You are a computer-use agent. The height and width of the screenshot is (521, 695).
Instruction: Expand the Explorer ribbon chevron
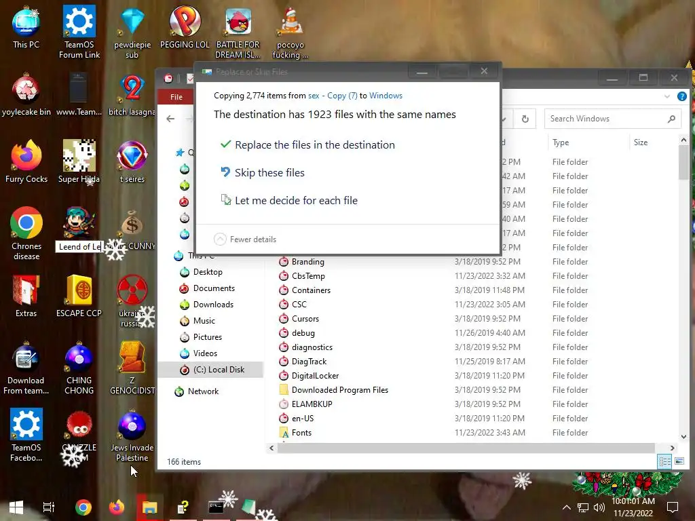click(666, 96)
